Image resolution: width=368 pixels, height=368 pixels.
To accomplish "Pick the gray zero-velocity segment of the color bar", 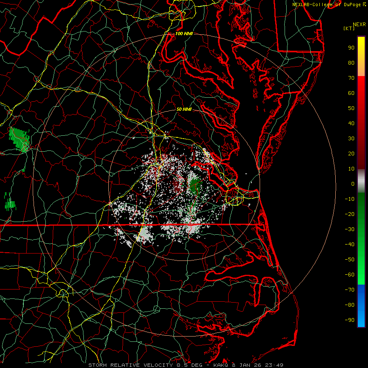I will click(x=361, y=181).
